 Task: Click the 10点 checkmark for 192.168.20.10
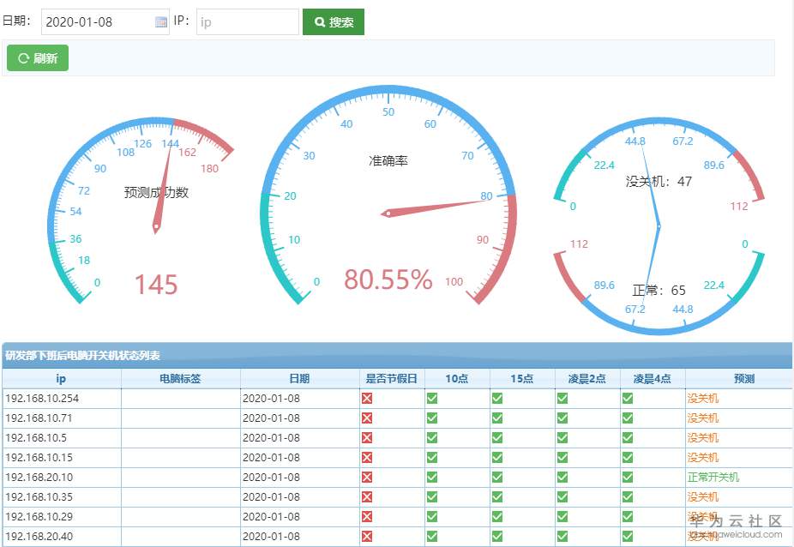click(432, 477)
